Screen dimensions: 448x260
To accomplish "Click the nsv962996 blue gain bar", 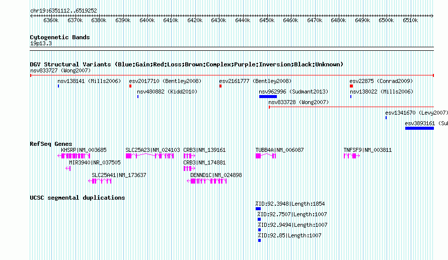I will pyautogui.click(x=268, y=97).
